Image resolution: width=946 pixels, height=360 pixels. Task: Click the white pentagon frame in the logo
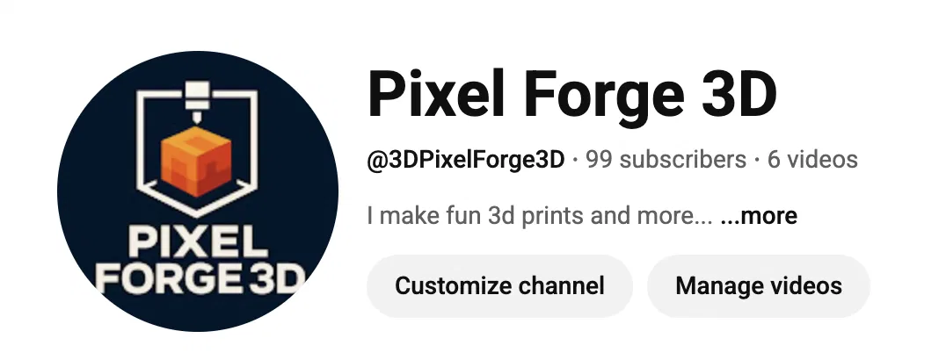click(197, 153)
